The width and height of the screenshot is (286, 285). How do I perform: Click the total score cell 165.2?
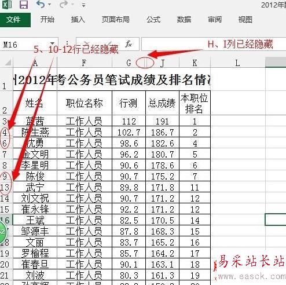162,242
